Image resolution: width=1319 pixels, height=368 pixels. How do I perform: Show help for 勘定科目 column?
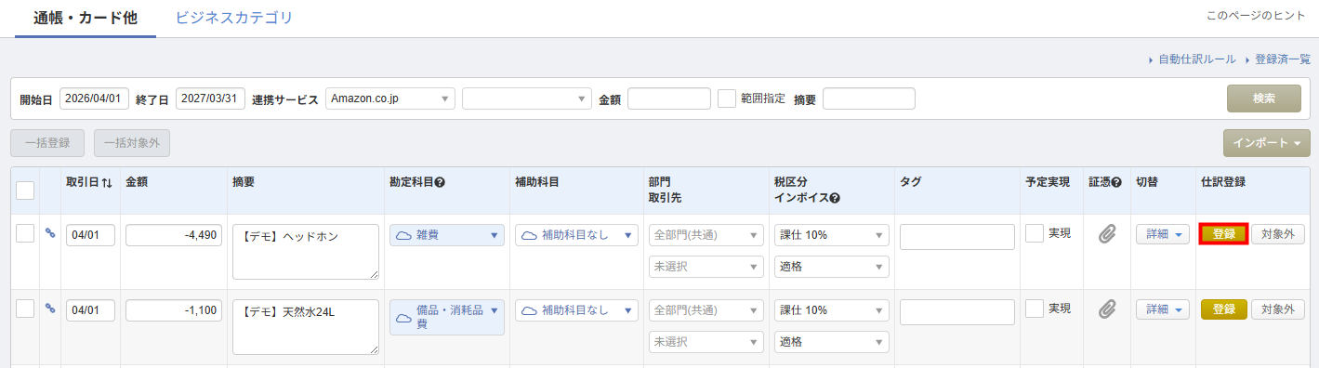(440, 183)
